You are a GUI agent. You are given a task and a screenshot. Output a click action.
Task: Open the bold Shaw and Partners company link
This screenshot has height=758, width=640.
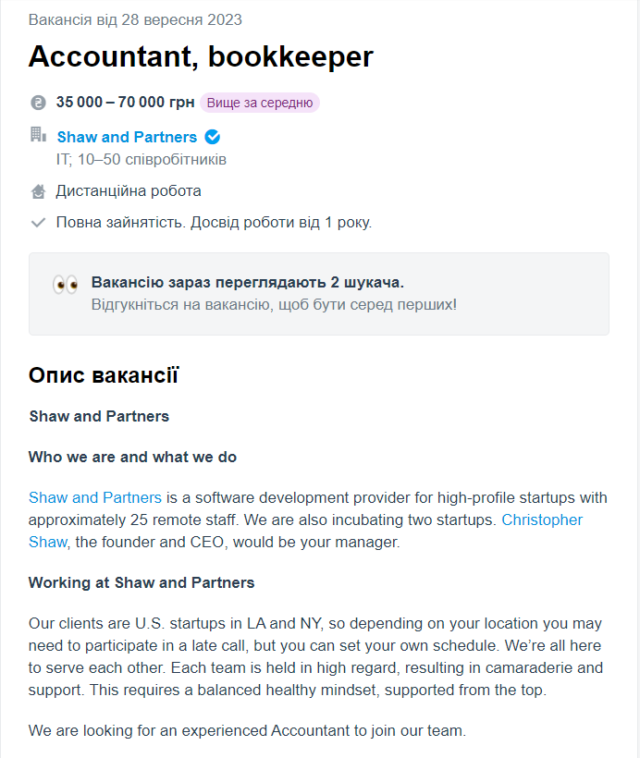pyautogui.click(x=127, y=138)
